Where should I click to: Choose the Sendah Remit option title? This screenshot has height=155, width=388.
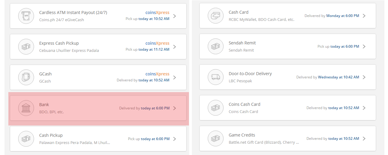click(242, 43)
